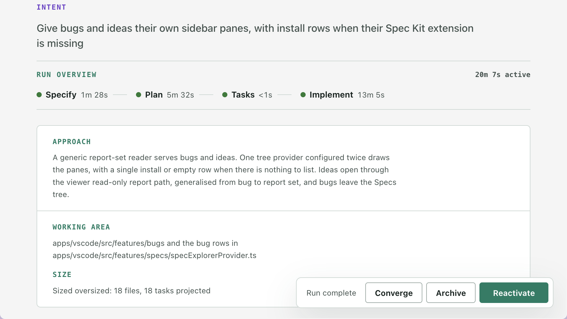Click the green dot beside Tasks
Screen dimensions: 567x319
click(225, 95)
